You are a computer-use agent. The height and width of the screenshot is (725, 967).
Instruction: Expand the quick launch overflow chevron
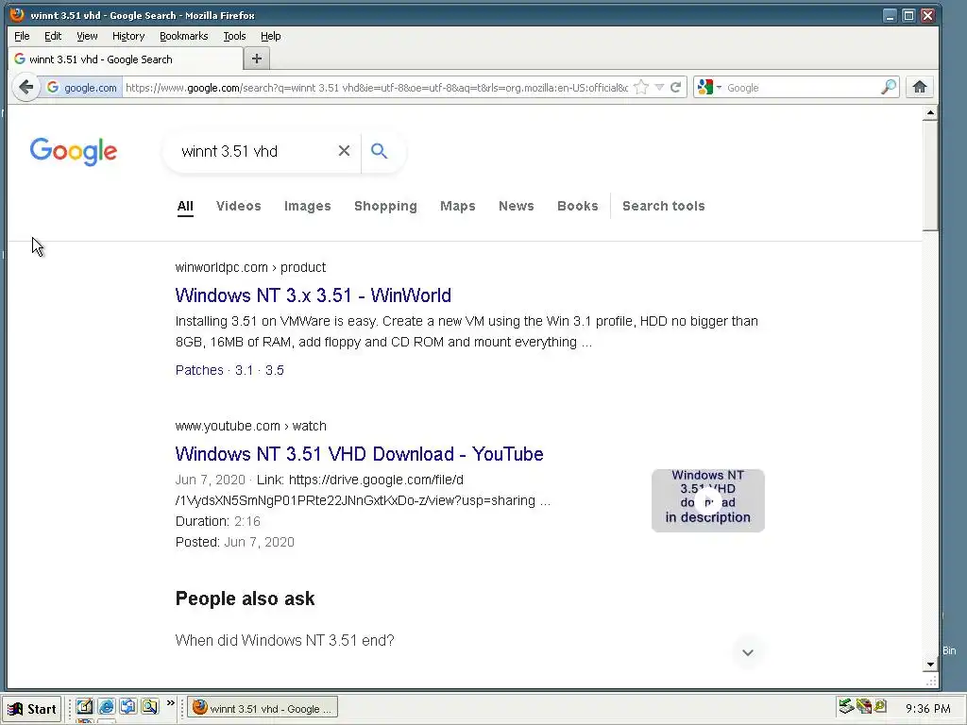(171, 702)
